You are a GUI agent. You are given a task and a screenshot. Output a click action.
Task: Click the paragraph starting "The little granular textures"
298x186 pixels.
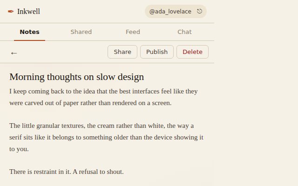(x=107, y=137)
